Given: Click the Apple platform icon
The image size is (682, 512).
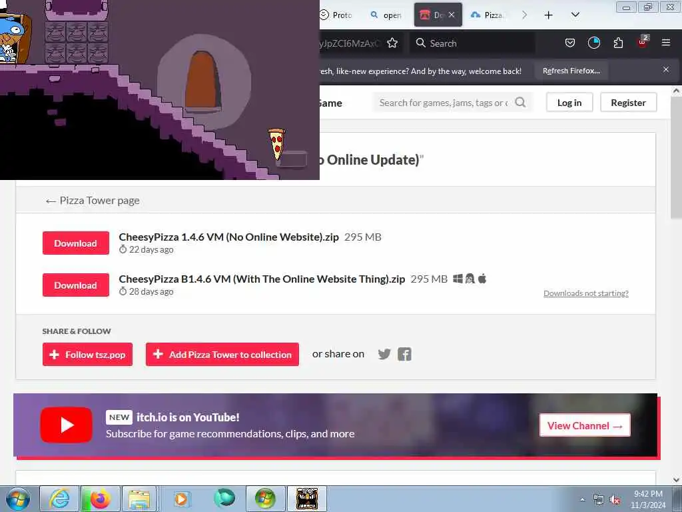Looking at the screenshot, I should click(482, 278).
